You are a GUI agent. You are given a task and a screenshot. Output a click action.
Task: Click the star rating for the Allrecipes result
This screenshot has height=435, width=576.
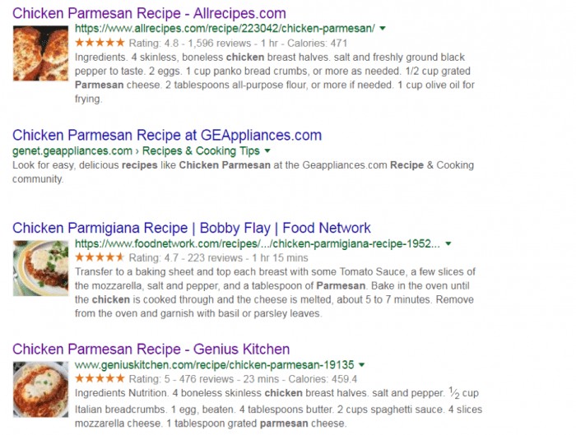point(100,43)
